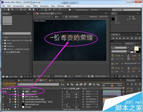
Task: Expand Control Layer properties triangle
Action: (x=13, y=94)
